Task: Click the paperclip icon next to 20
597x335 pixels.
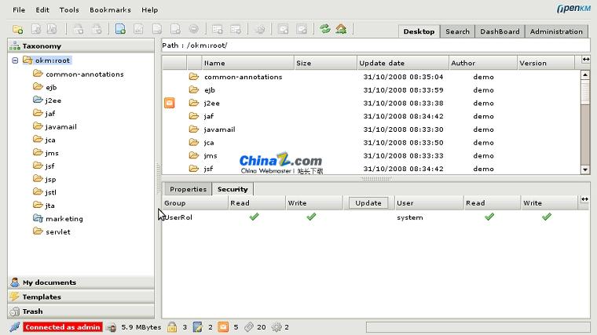Action: tap(249, 327)
